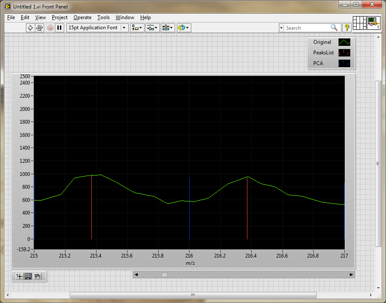Expand the Distribute Objects dropdown
This screenshot has height=303, width=386.
(152, 28)
